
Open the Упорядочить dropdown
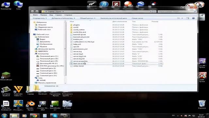point(40,18)
